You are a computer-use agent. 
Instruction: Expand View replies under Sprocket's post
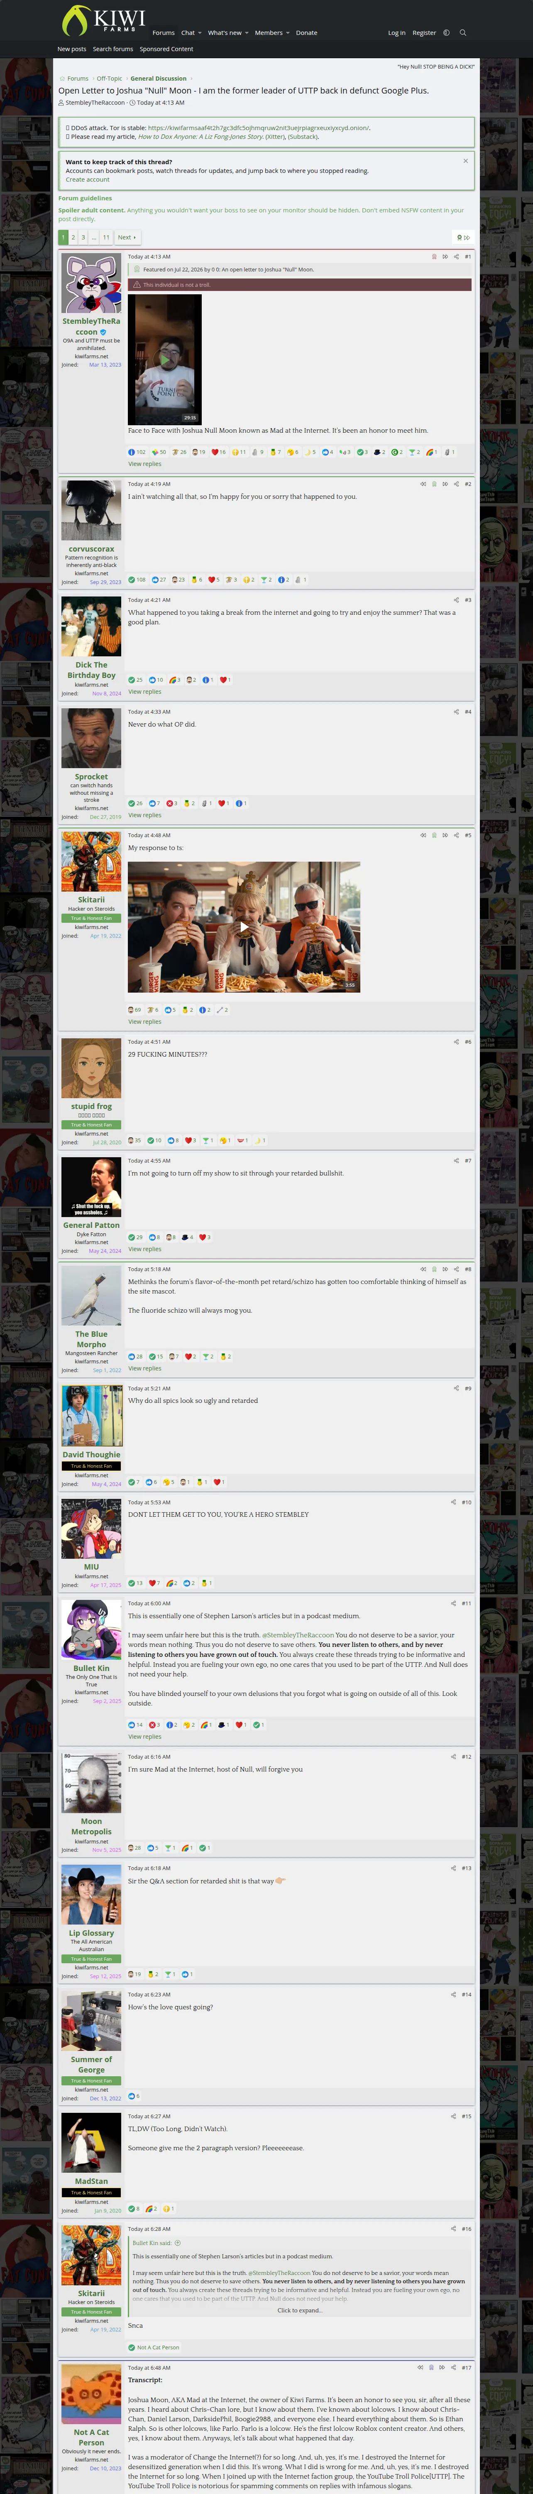pos(145,815)
